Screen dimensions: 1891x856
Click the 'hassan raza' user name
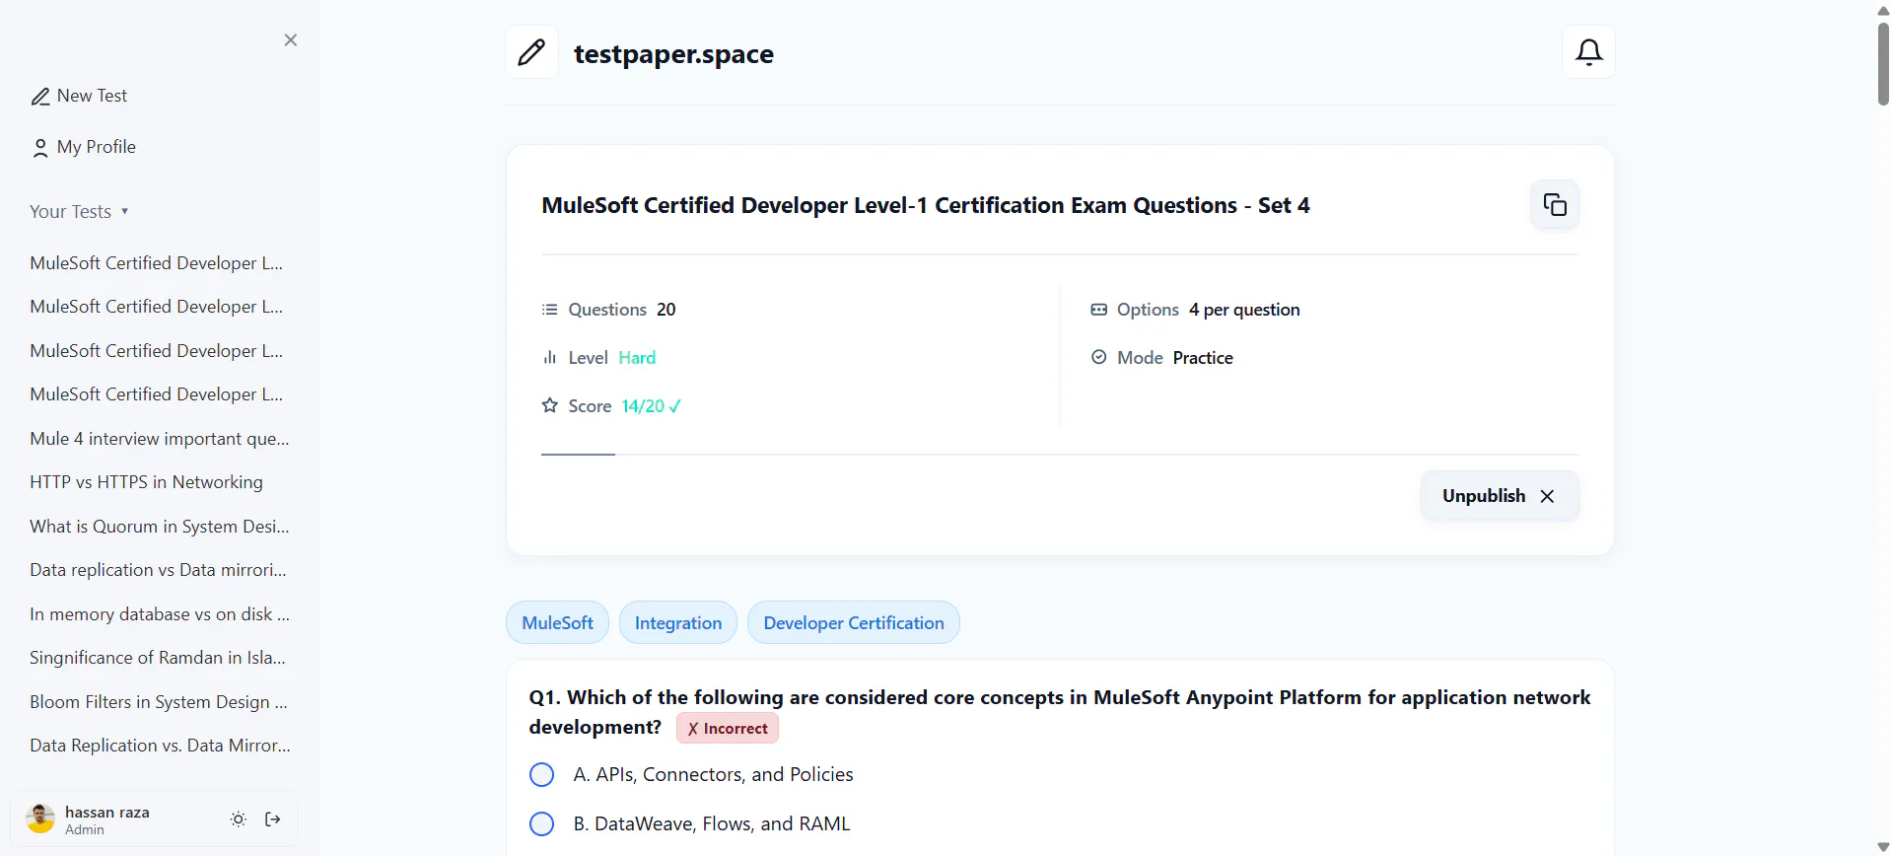point(107,813)
